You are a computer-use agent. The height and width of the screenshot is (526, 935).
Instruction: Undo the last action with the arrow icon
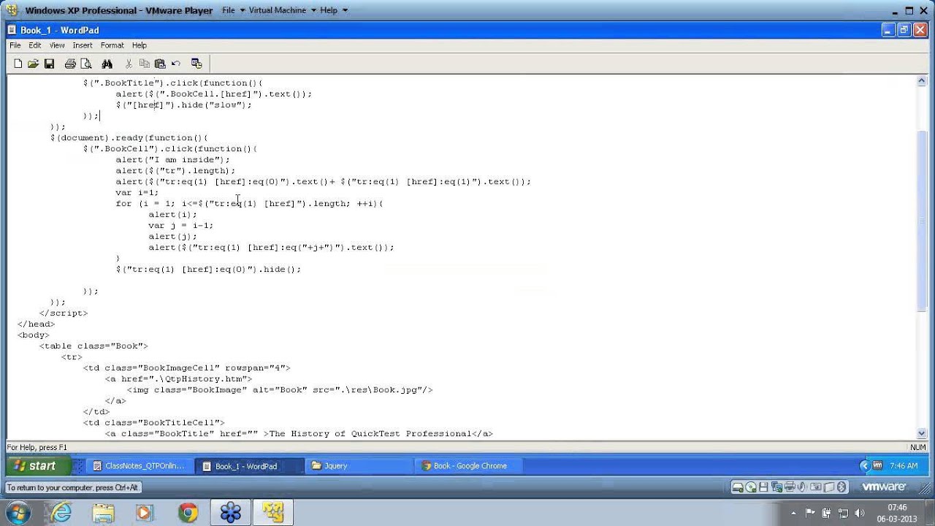[176, 64]
